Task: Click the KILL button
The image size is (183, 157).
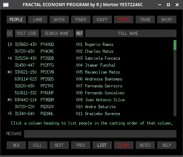Action: (38, 145)
